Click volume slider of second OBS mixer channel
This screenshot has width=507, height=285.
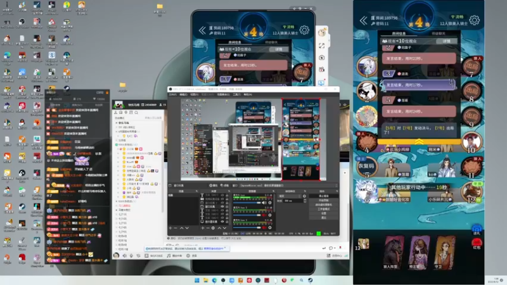point(247,215)
